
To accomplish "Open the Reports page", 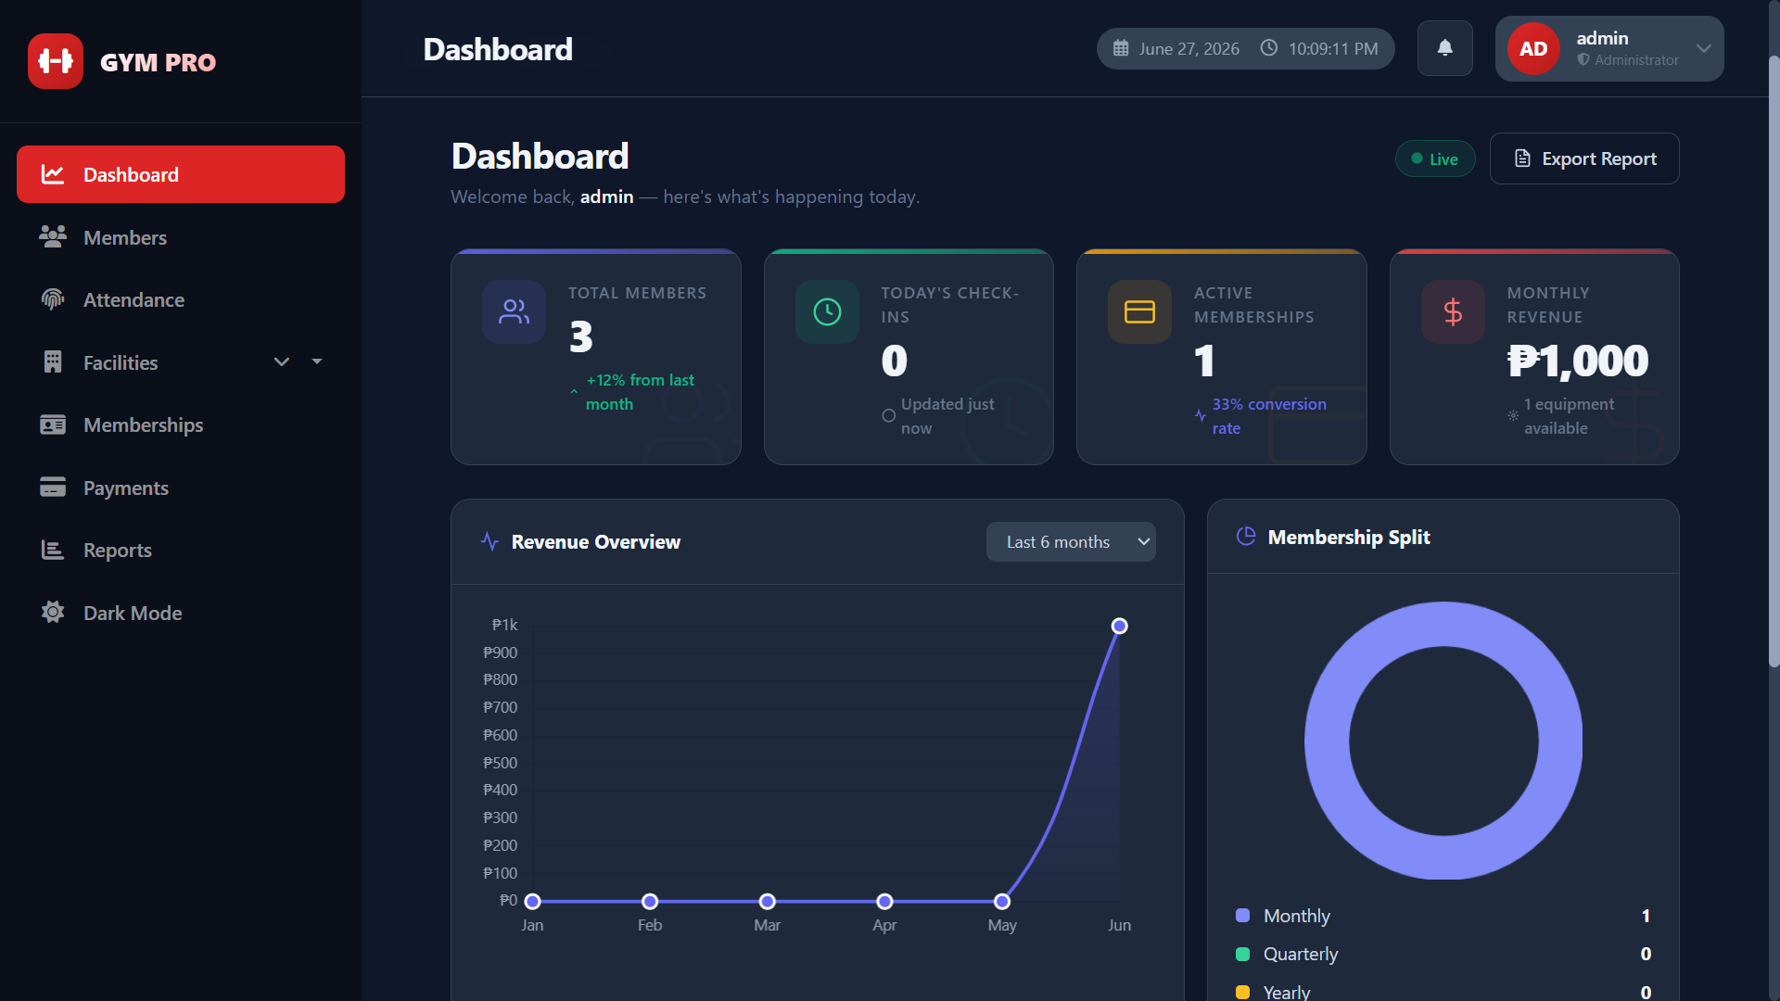I will [181, 550].
